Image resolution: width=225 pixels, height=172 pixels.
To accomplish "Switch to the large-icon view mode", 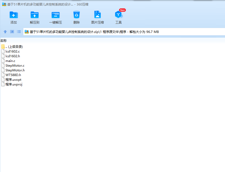I will pyautogui.click(x=12, y=32).
